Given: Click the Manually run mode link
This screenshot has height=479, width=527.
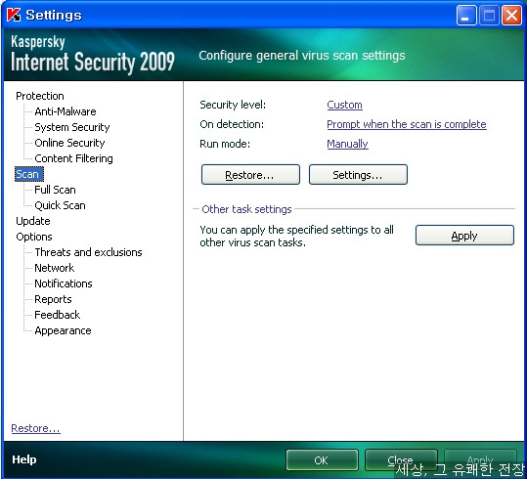Looking at the screenshot, I should [347, 144].
